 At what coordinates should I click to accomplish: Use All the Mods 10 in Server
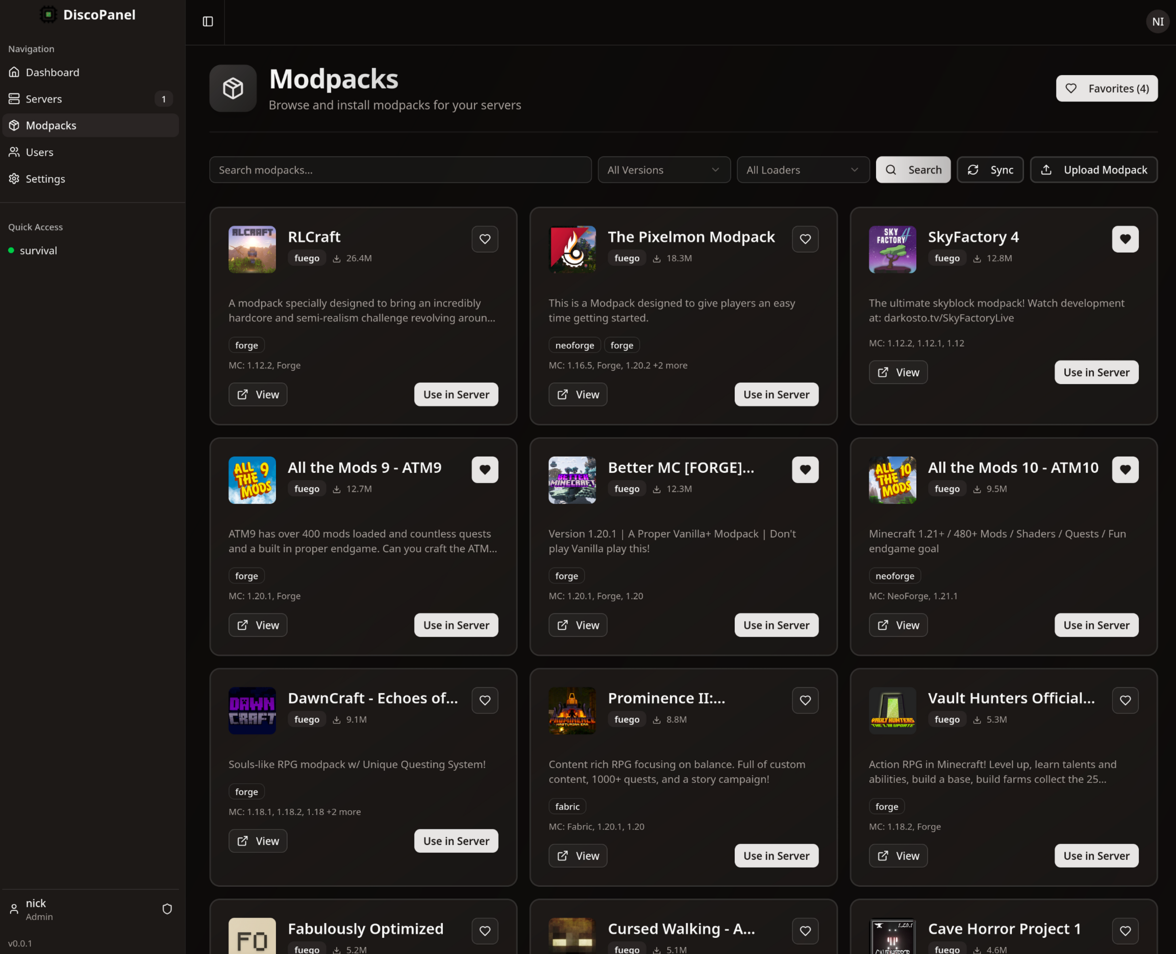(1096, 625)
